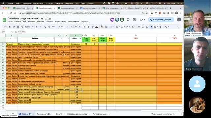This screenshot has width=211, height=118.
Task: Click cell Обзвон существующих добрых соседей
Action: (36, 44)
